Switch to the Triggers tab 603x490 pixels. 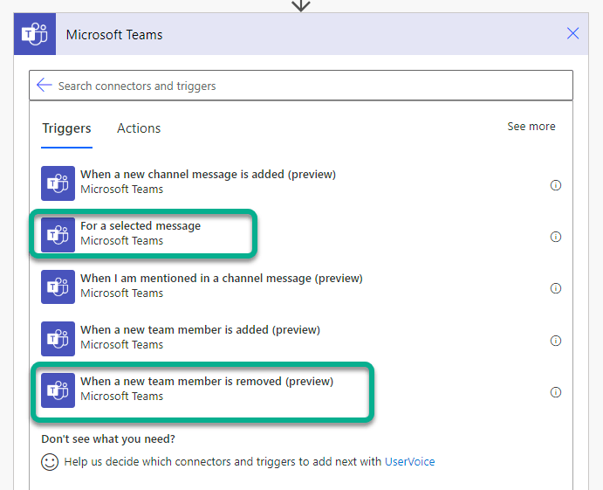pyautogui.click(x=66, y=128)
